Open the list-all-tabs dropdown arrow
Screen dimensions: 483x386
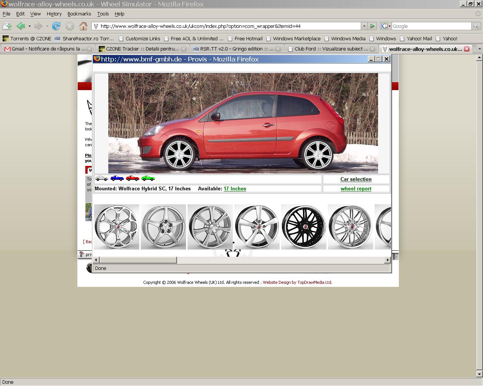click(479, 49)
